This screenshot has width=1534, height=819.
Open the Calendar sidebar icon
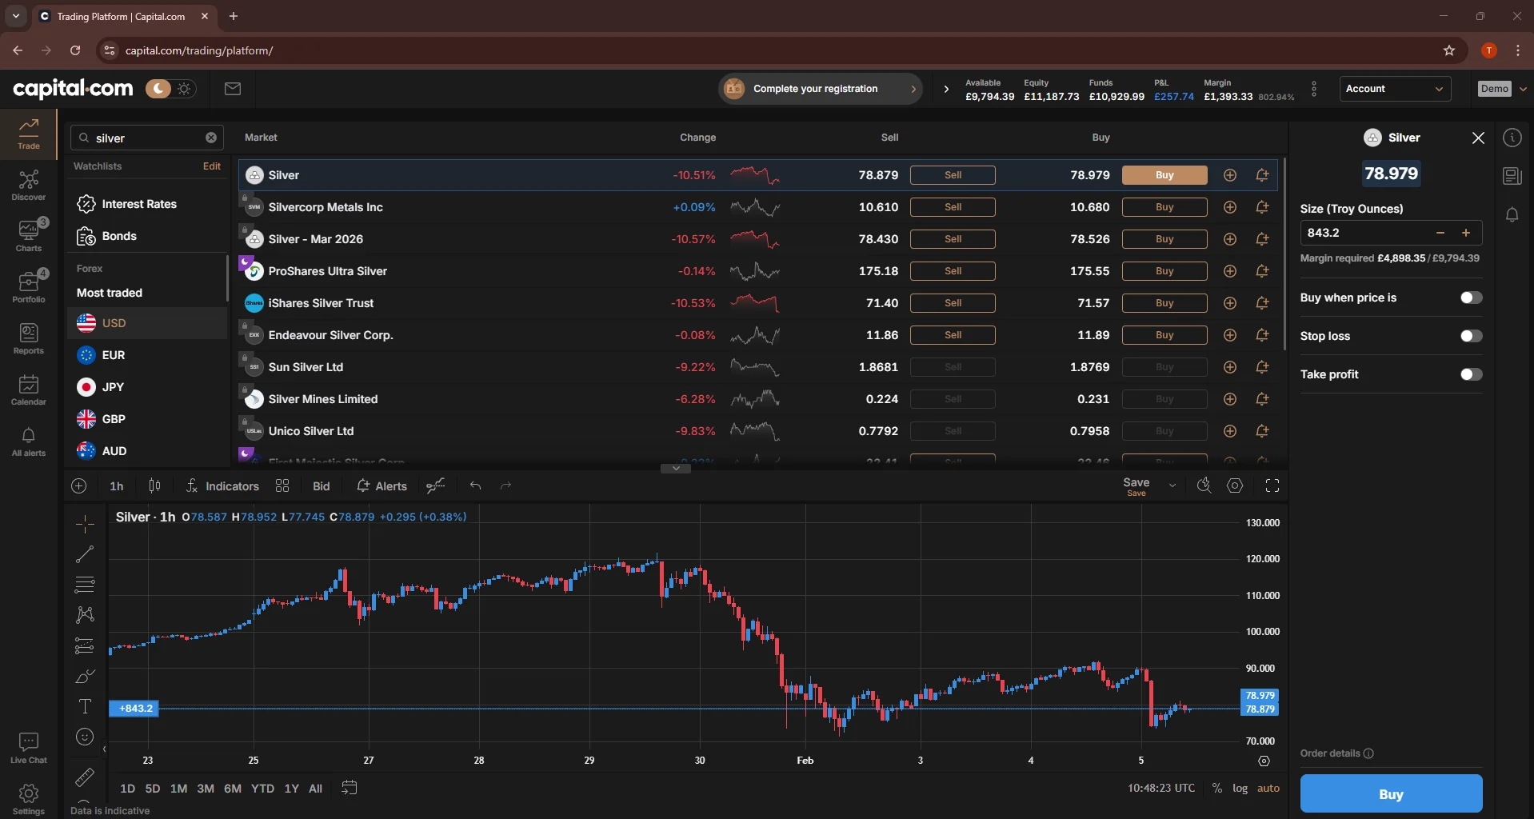coord(29,390)
